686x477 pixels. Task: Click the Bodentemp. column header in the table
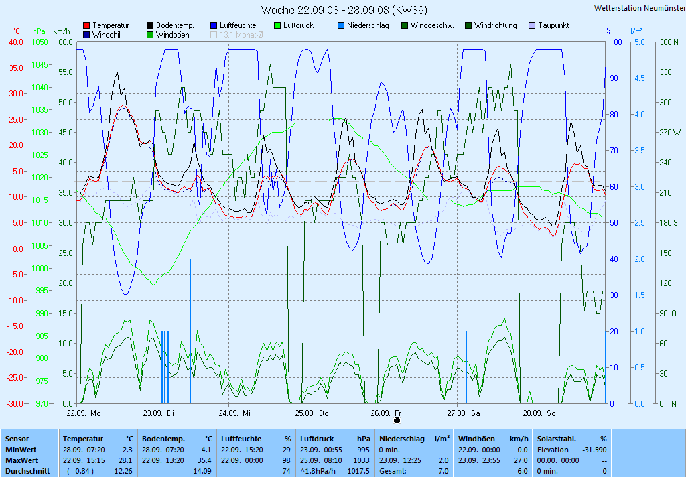(x=163, y=439)
